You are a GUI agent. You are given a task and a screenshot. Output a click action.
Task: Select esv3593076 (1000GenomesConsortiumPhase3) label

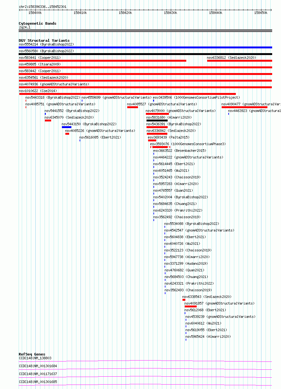[188, 144]
